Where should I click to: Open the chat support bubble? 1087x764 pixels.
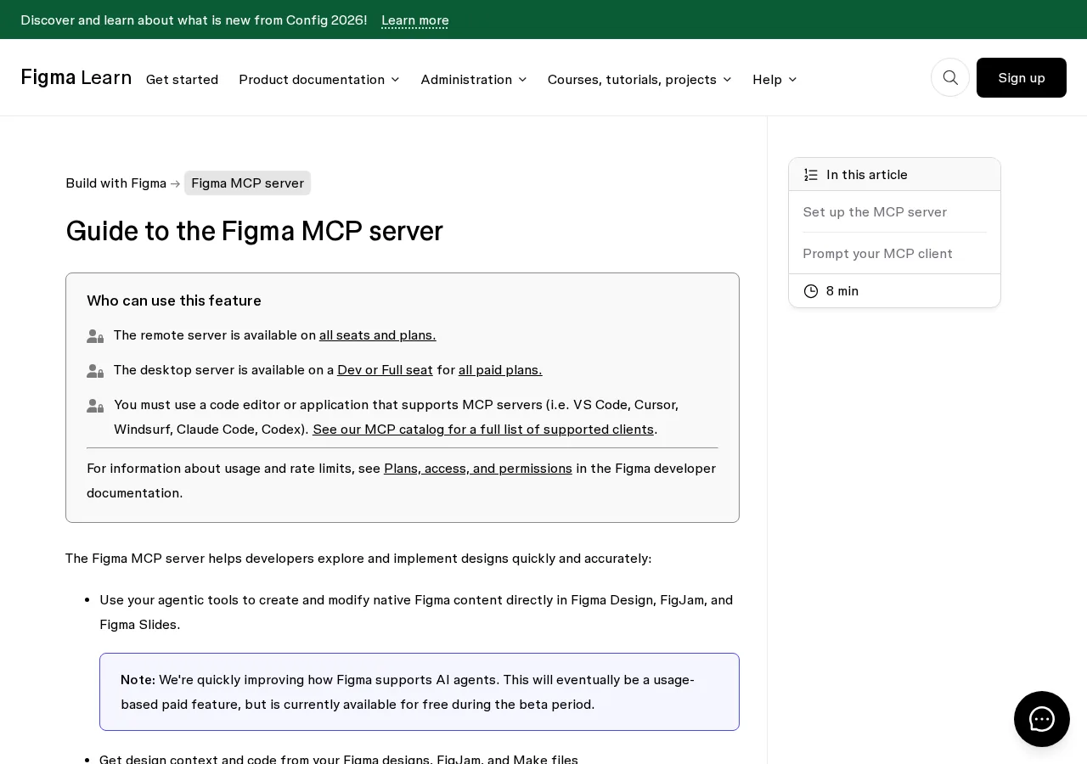[1042, 719]
